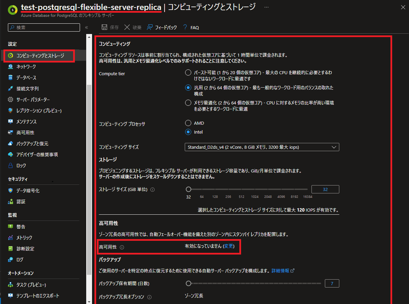Click the テンプレートのエクスポート icon
This screenshot has width=409, height=304.
tap(10, 296)
